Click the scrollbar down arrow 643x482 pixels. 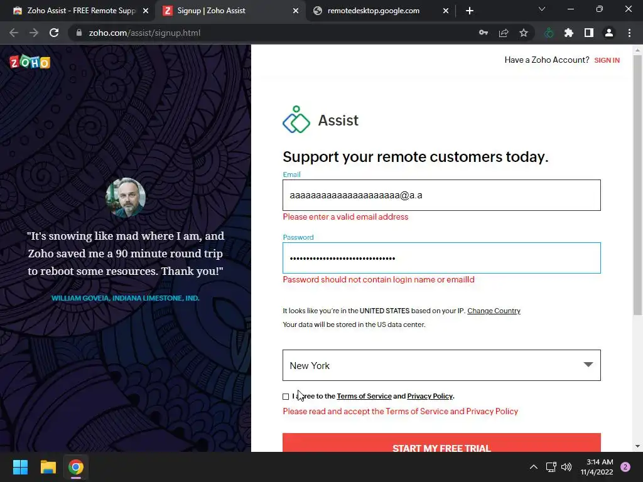coord(637,446)
